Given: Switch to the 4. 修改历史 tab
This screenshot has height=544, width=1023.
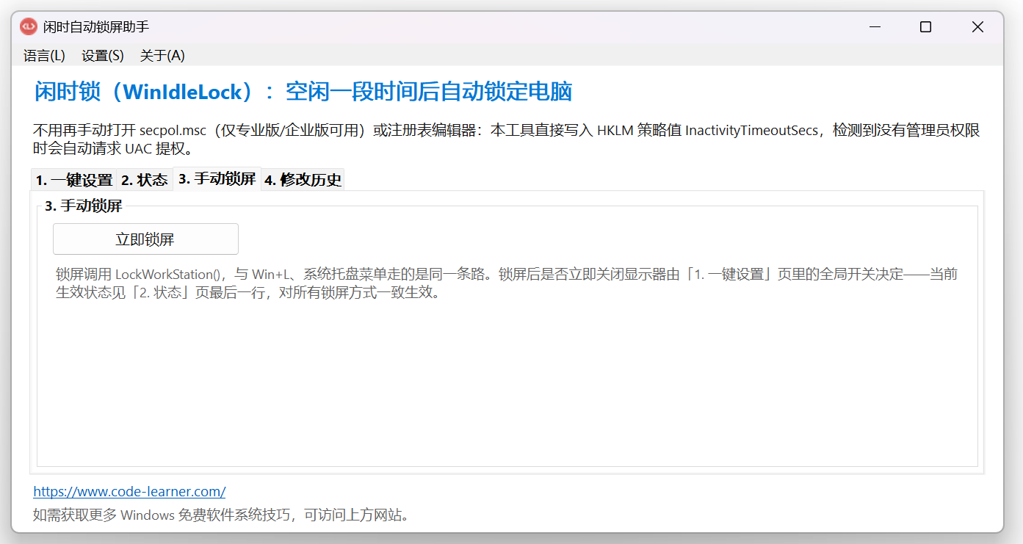Looking at the screenshot, I should point(303,180).
